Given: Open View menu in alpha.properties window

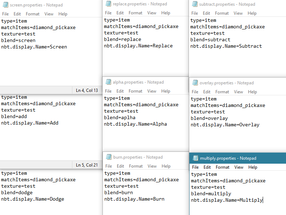Looking at the screenshot, I should click(x=152, y=91).
